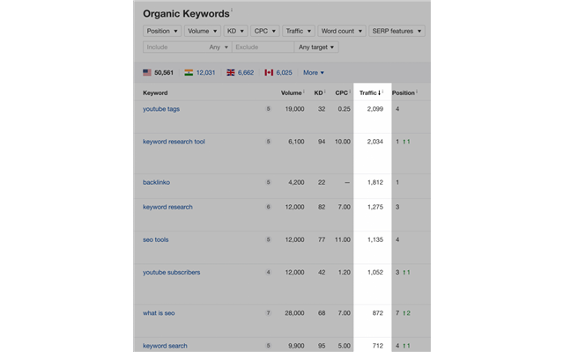This screenshot has height=352, width=564.
Task: Expand the More countries dropdown
Action: [x=314, y=72]
